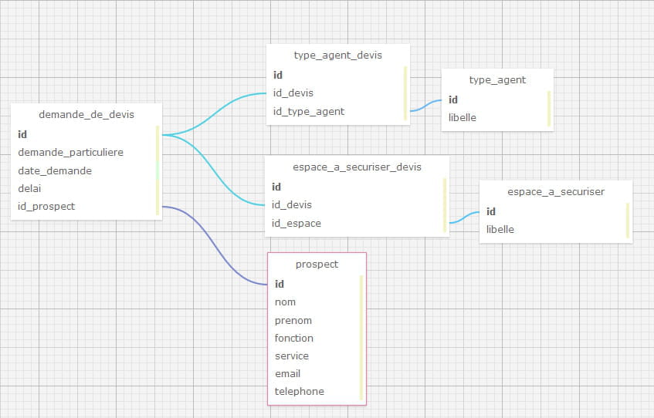Select the prospect table title
Image resolution: width=654 pixels, height=418 pixels.
tap(317, 265)
